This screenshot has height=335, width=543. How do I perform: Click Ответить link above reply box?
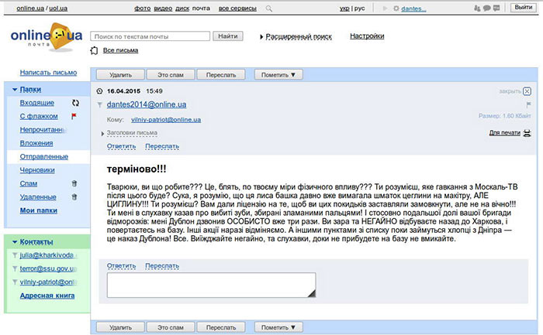[121, 265]
